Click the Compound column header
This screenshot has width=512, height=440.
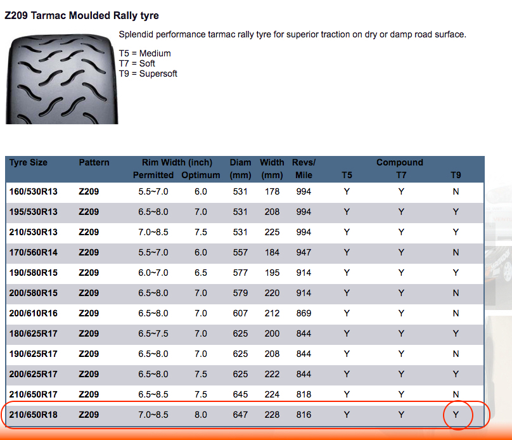(399, 163)
